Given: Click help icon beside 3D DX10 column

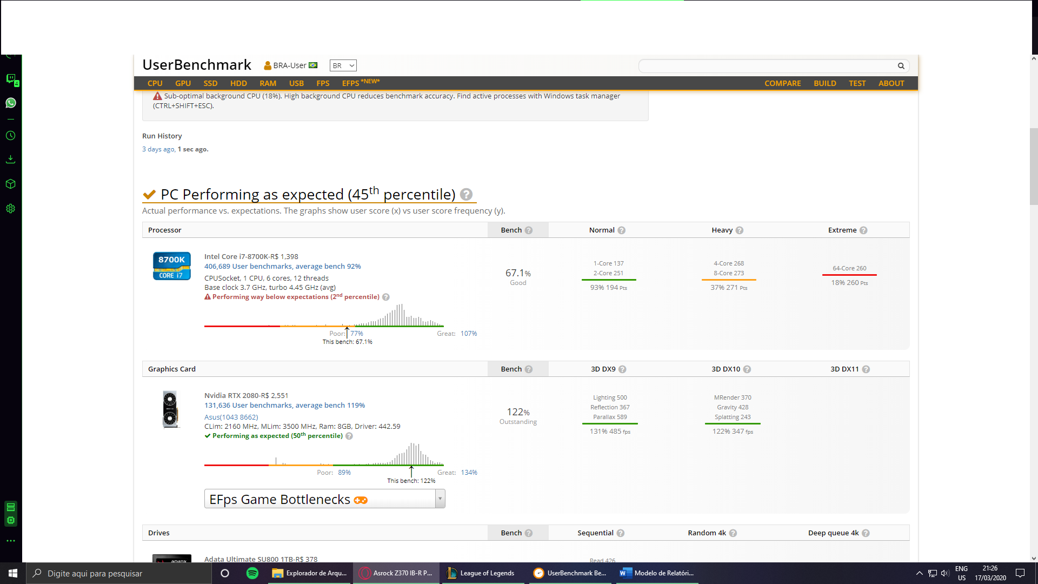Looking at the screenshot, I should [747, 369].
